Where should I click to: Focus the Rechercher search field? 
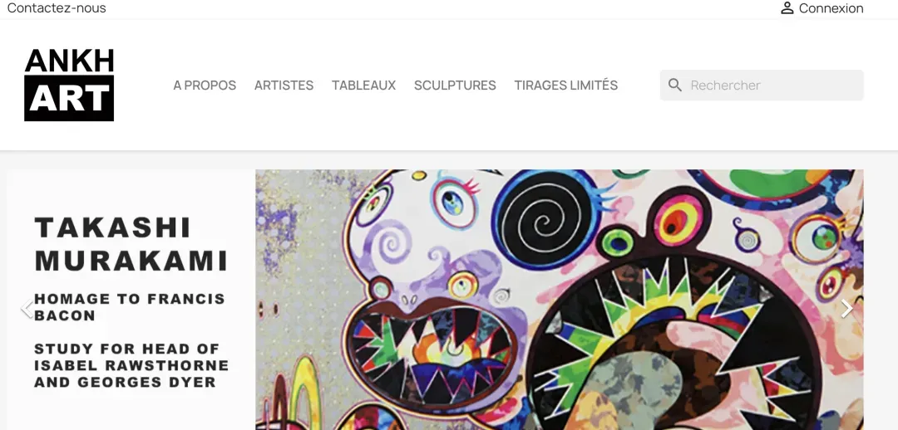762,86
